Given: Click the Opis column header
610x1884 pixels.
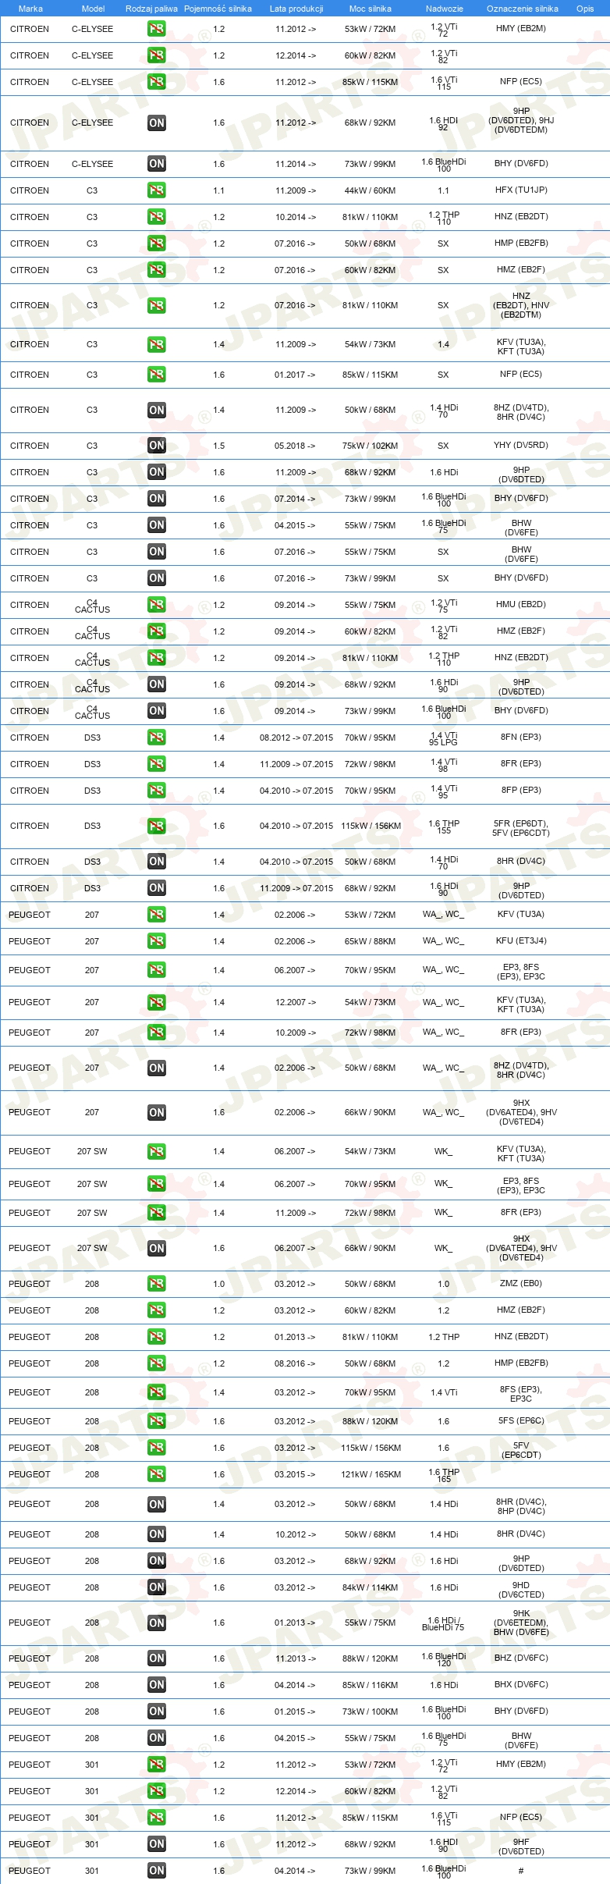Looking at the screenshot, I should tap(585, 9).
